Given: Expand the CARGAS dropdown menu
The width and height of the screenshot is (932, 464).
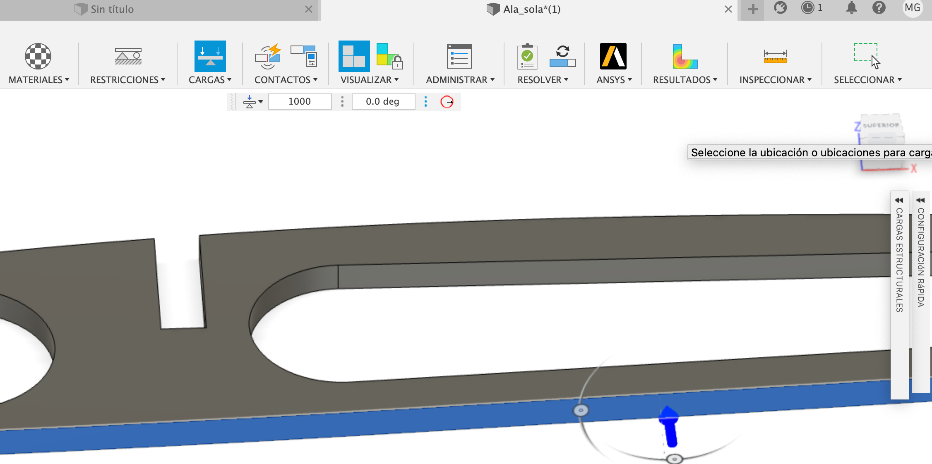Looking at the screenshot, I should (x=210, y=80).
